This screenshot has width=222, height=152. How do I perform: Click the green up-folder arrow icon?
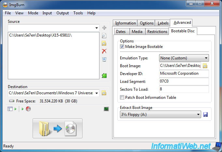(x=104, y=75)
